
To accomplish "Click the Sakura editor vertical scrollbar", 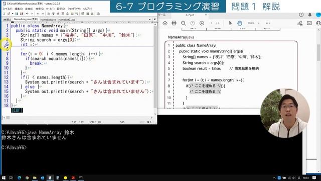I will tap(155, 69).
